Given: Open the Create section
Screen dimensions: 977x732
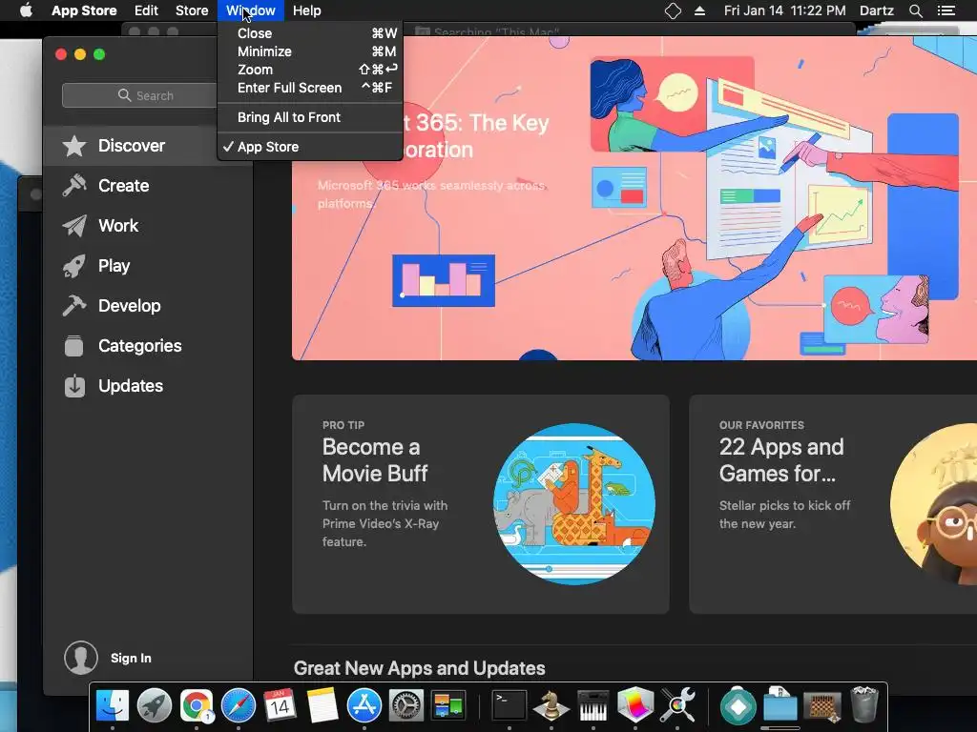Looking at the screenshot, I should [148, 186].
